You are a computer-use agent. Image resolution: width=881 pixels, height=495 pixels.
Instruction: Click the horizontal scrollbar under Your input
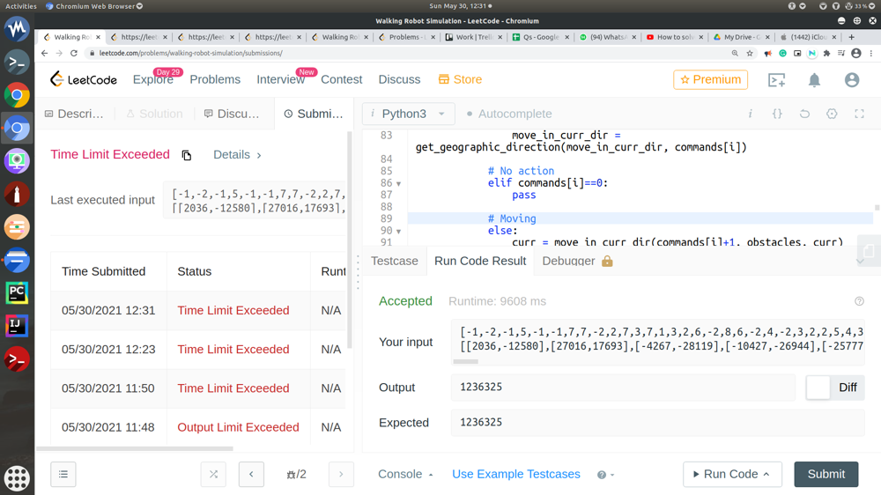(465, 361)
